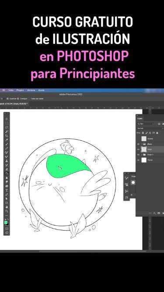Toggle the Suavizar checkbox
The height and width of the screenshot is (292, 164).
7,99
